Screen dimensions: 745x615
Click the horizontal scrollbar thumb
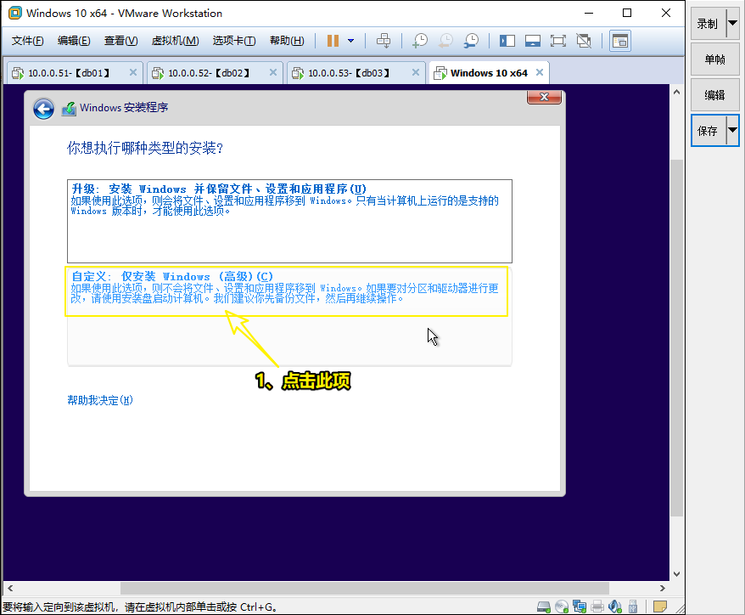pos(364,589)
